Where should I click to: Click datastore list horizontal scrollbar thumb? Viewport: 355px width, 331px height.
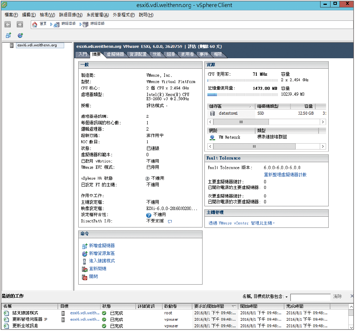tap(241, 122)
